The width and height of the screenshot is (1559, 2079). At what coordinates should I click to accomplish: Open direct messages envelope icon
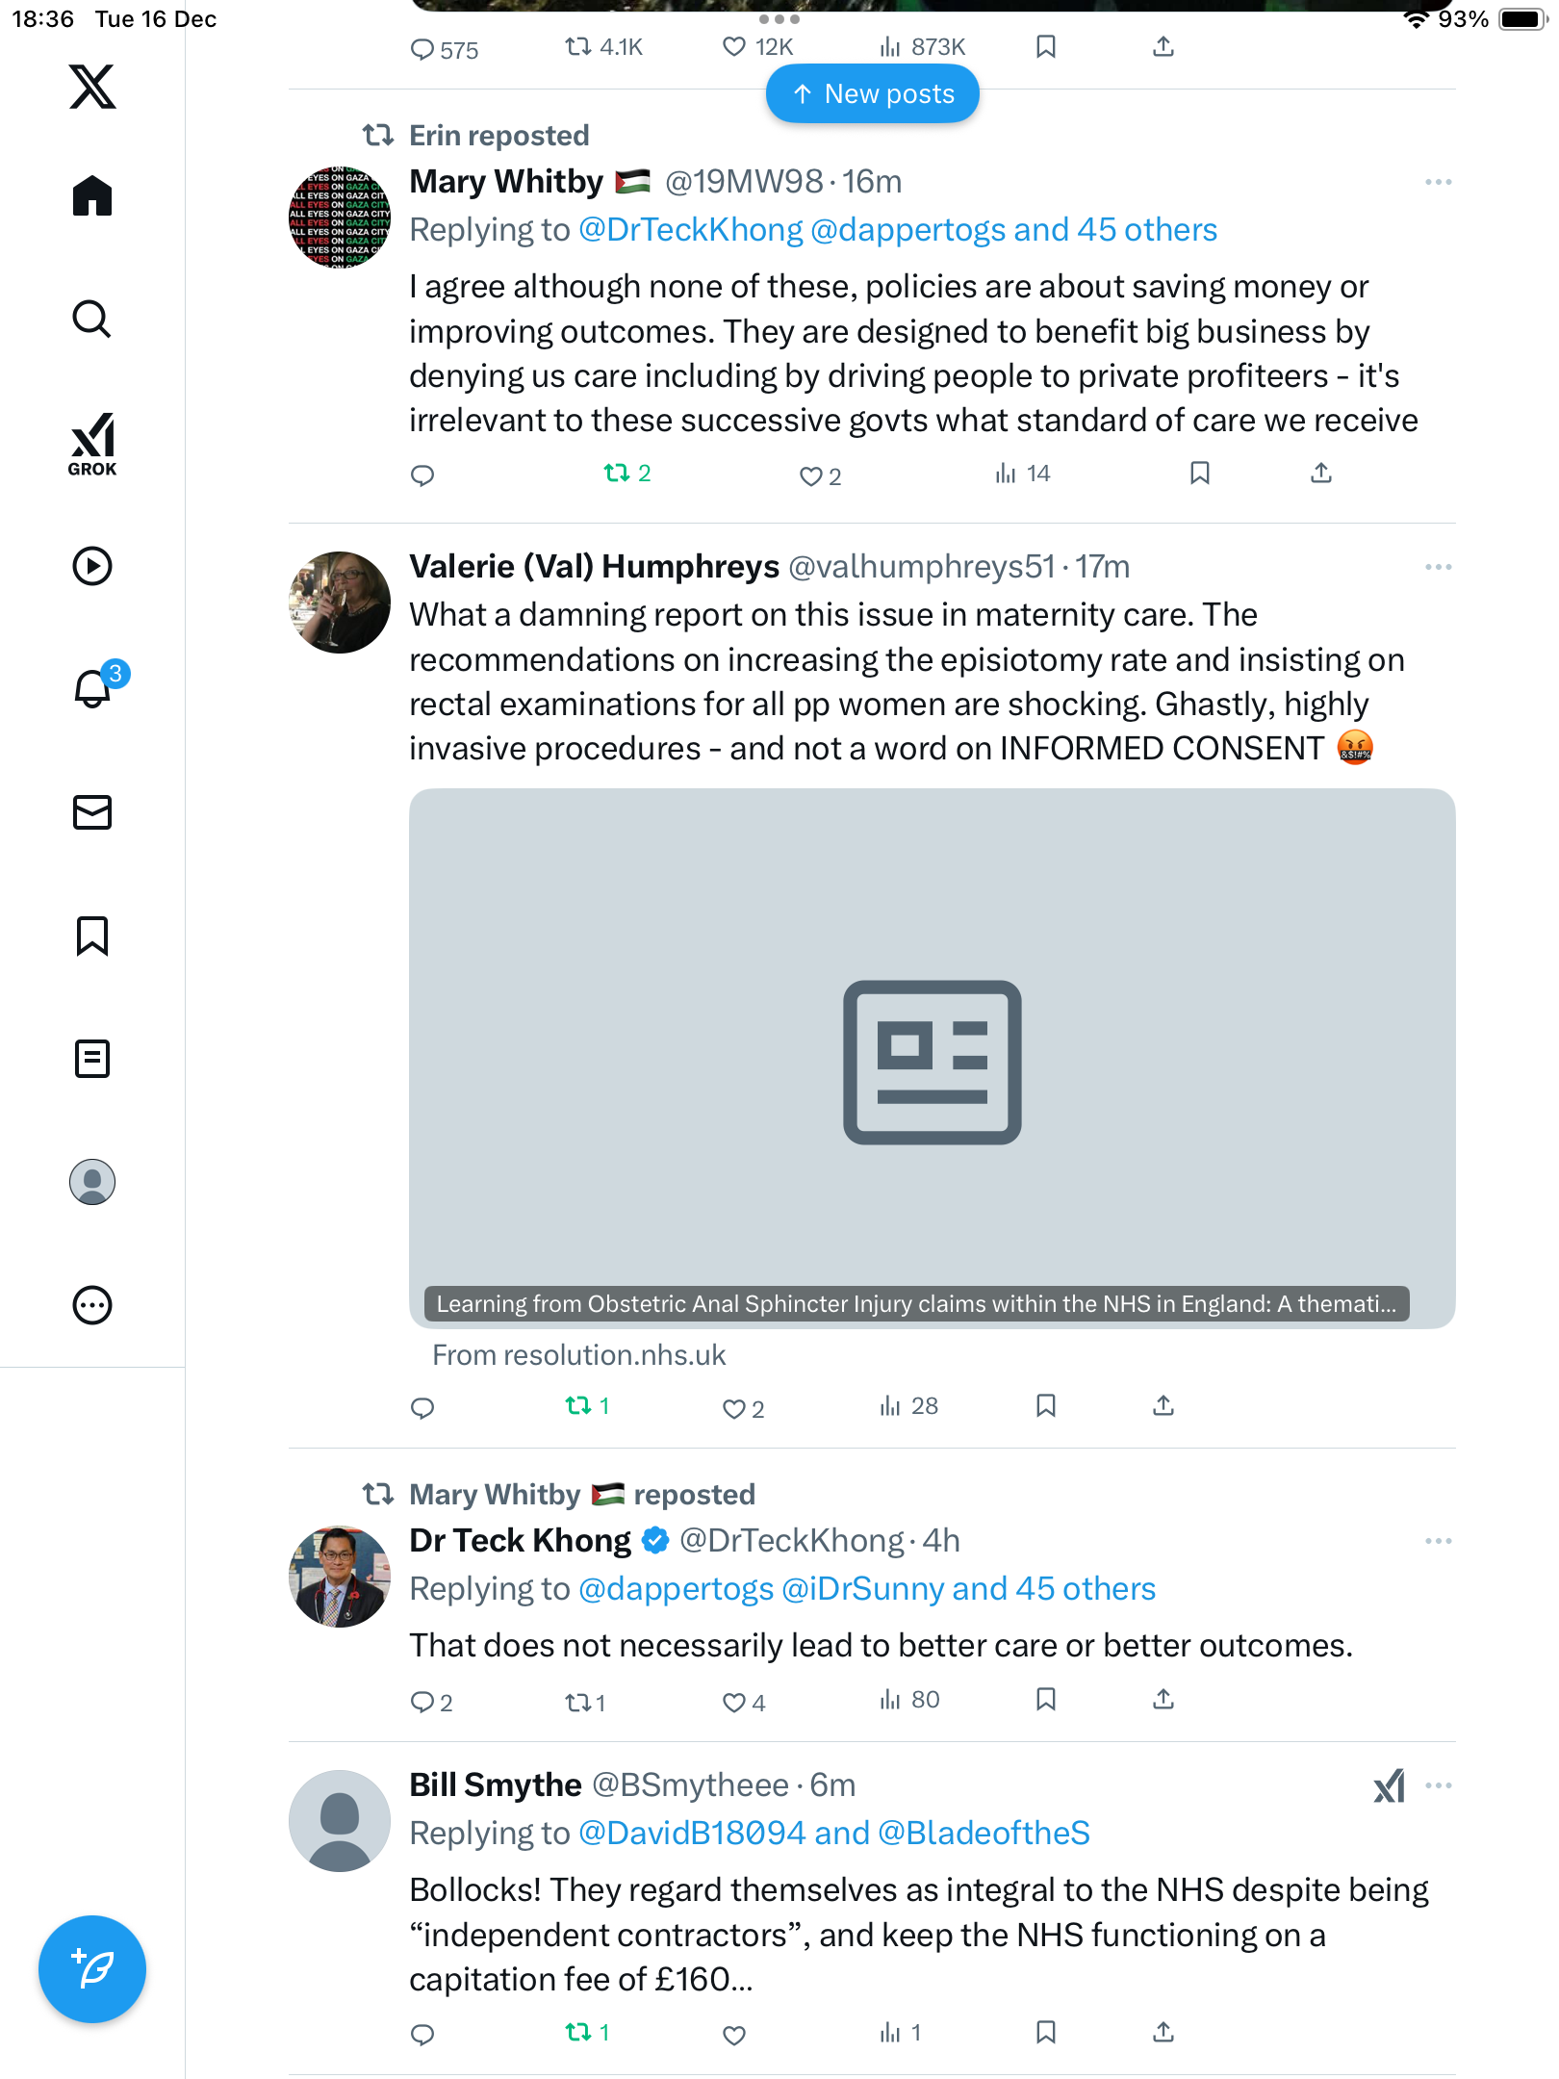pyautogui.click(x=92, y=812)
